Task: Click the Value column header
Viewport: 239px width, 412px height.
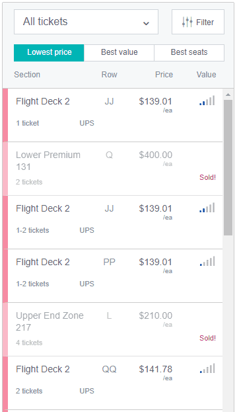Action: pos(207,75)
